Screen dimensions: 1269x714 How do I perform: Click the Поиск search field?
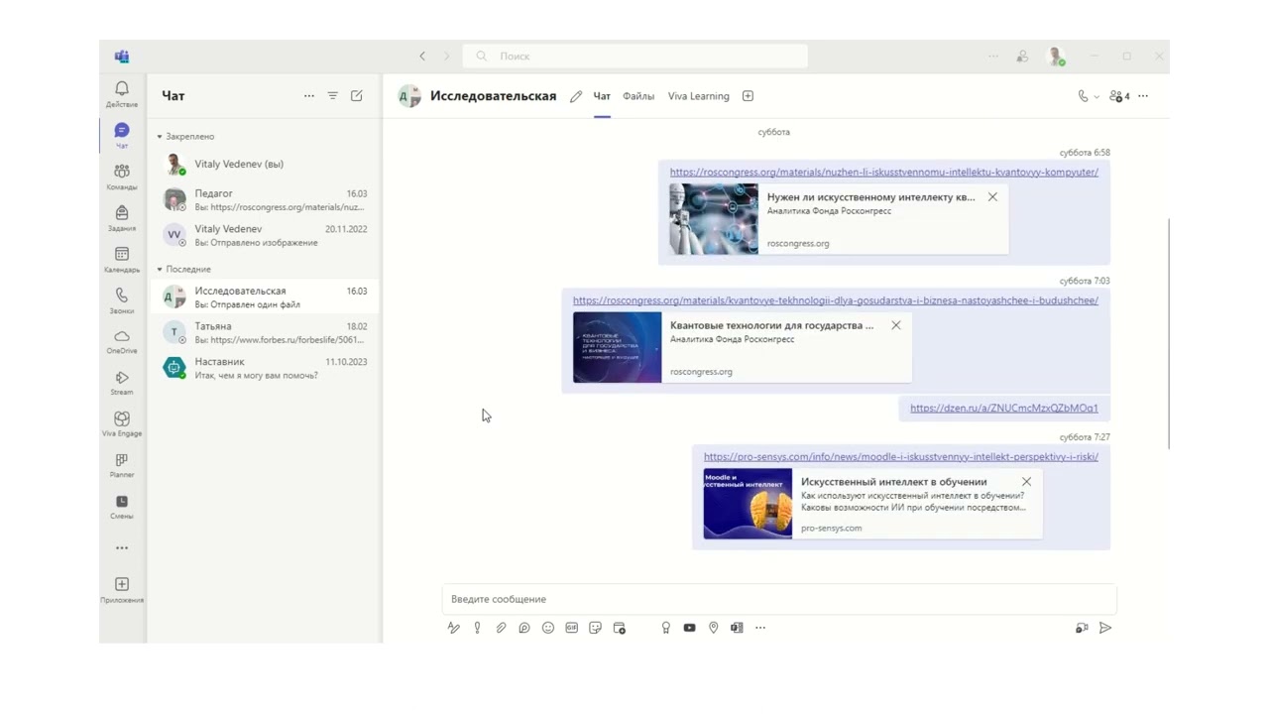click(x=635, y=57)
